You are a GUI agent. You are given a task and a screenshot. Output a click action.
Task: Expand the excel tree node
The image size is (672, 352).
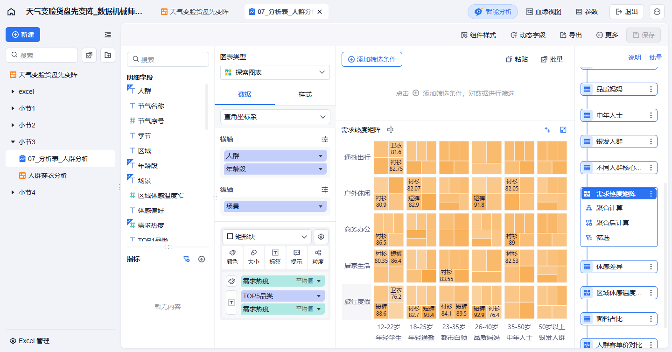point(13,92)
